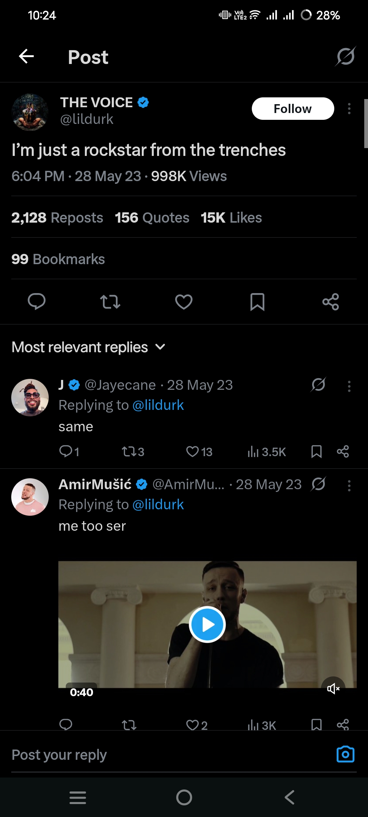View the 2,128 Reposts list
Image resolution: width=368 pixels, height=817 pixels.
tap(57, 218)
